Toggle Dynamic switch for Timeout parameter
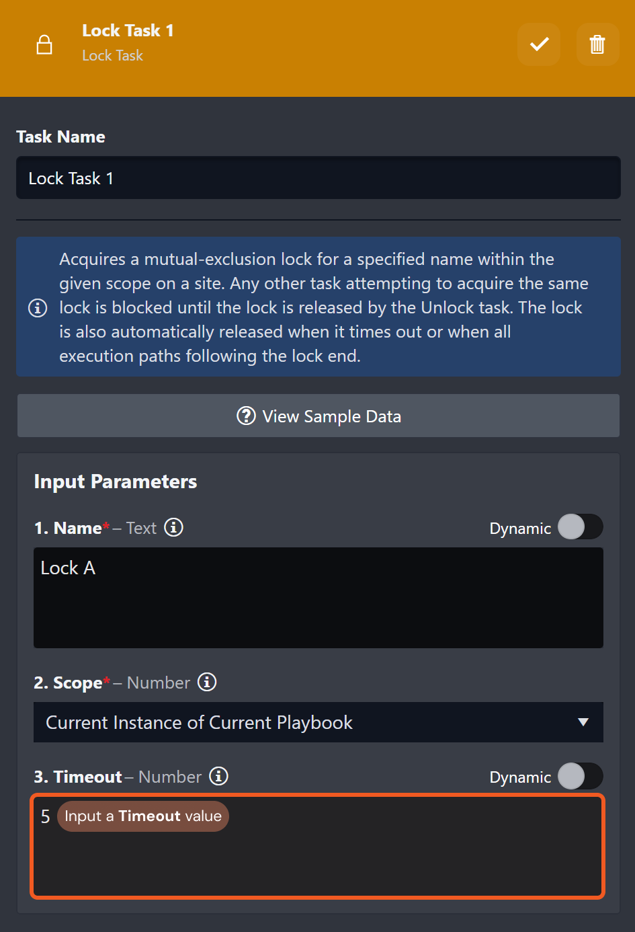This screenshot has height=932, width=635. pyautogui.click(x=581, y=776)
